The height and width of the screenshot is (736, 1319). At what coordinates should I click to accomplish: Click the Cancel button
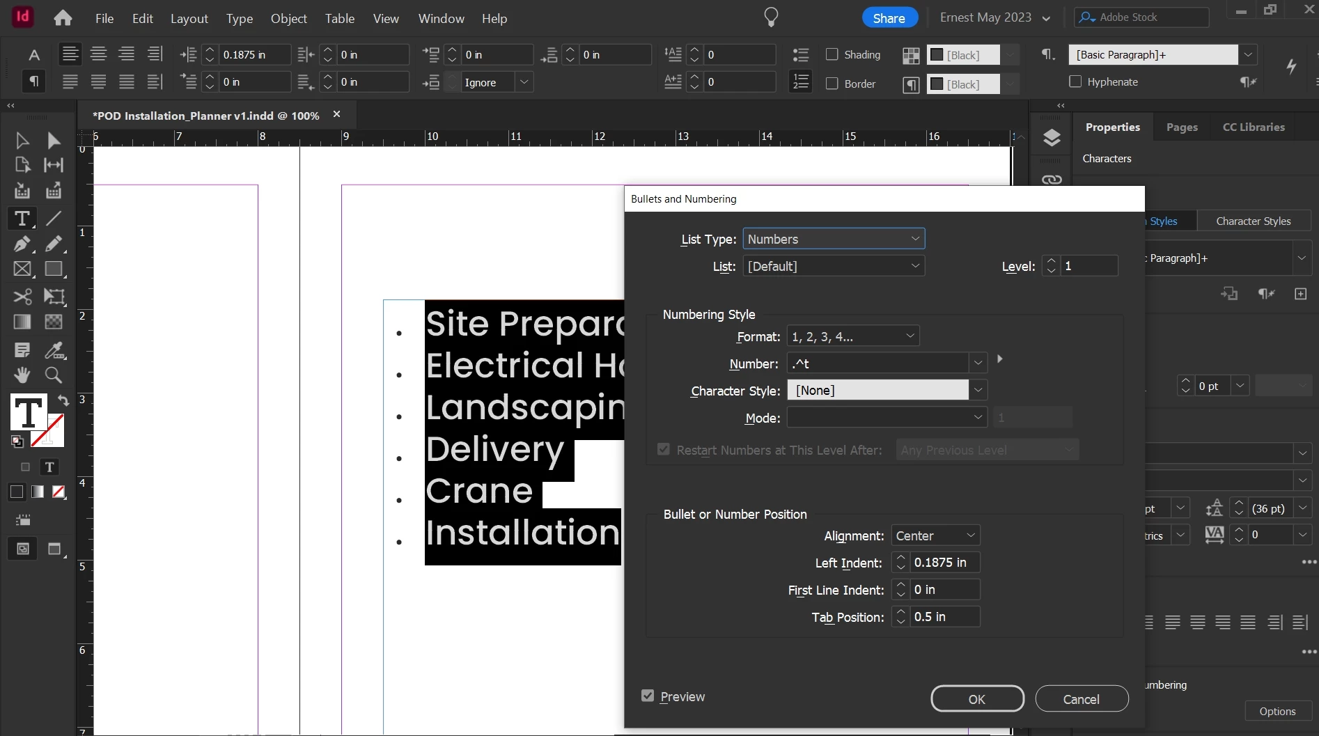pyautogui.click(x=1082, y=699)
